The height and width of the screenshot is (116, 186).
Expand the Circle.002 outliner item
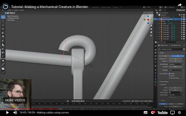[159, 28]
